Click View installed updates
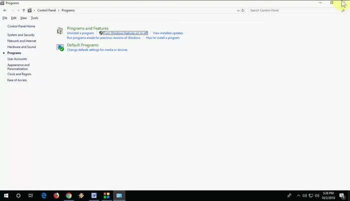 (168, 33)
